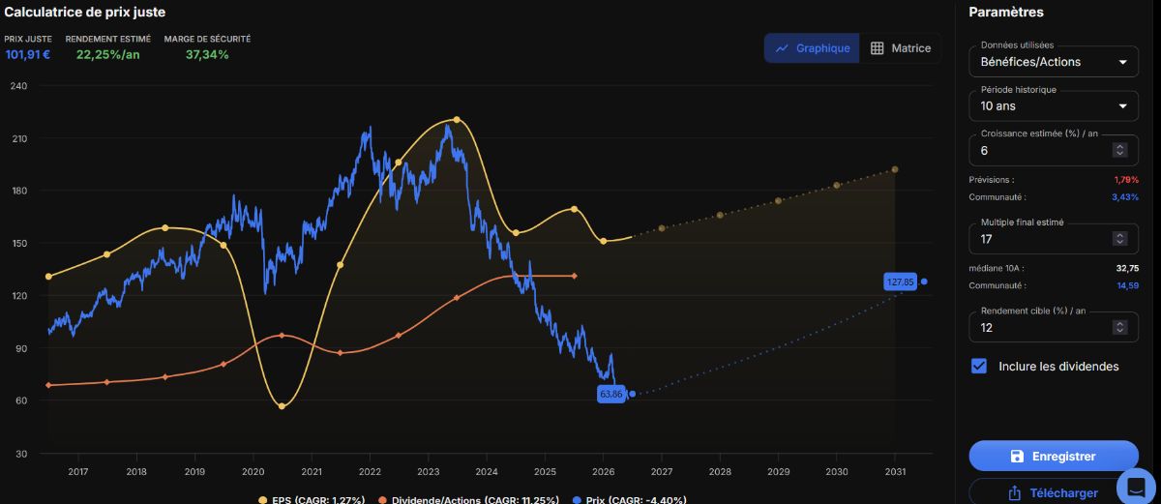
Task: Click the Enregistrer button
Action: point(1054,456)
